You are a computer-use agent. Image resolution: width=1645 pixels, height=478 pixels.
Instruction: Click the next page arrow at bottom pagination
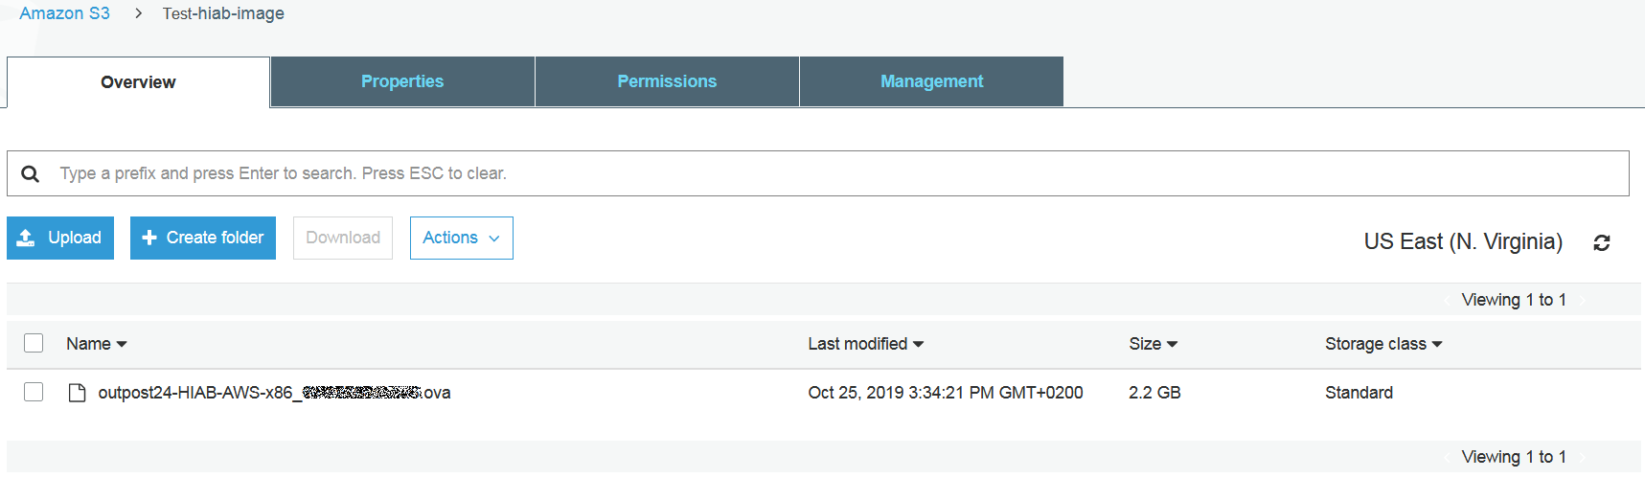tap(1583, 458)
